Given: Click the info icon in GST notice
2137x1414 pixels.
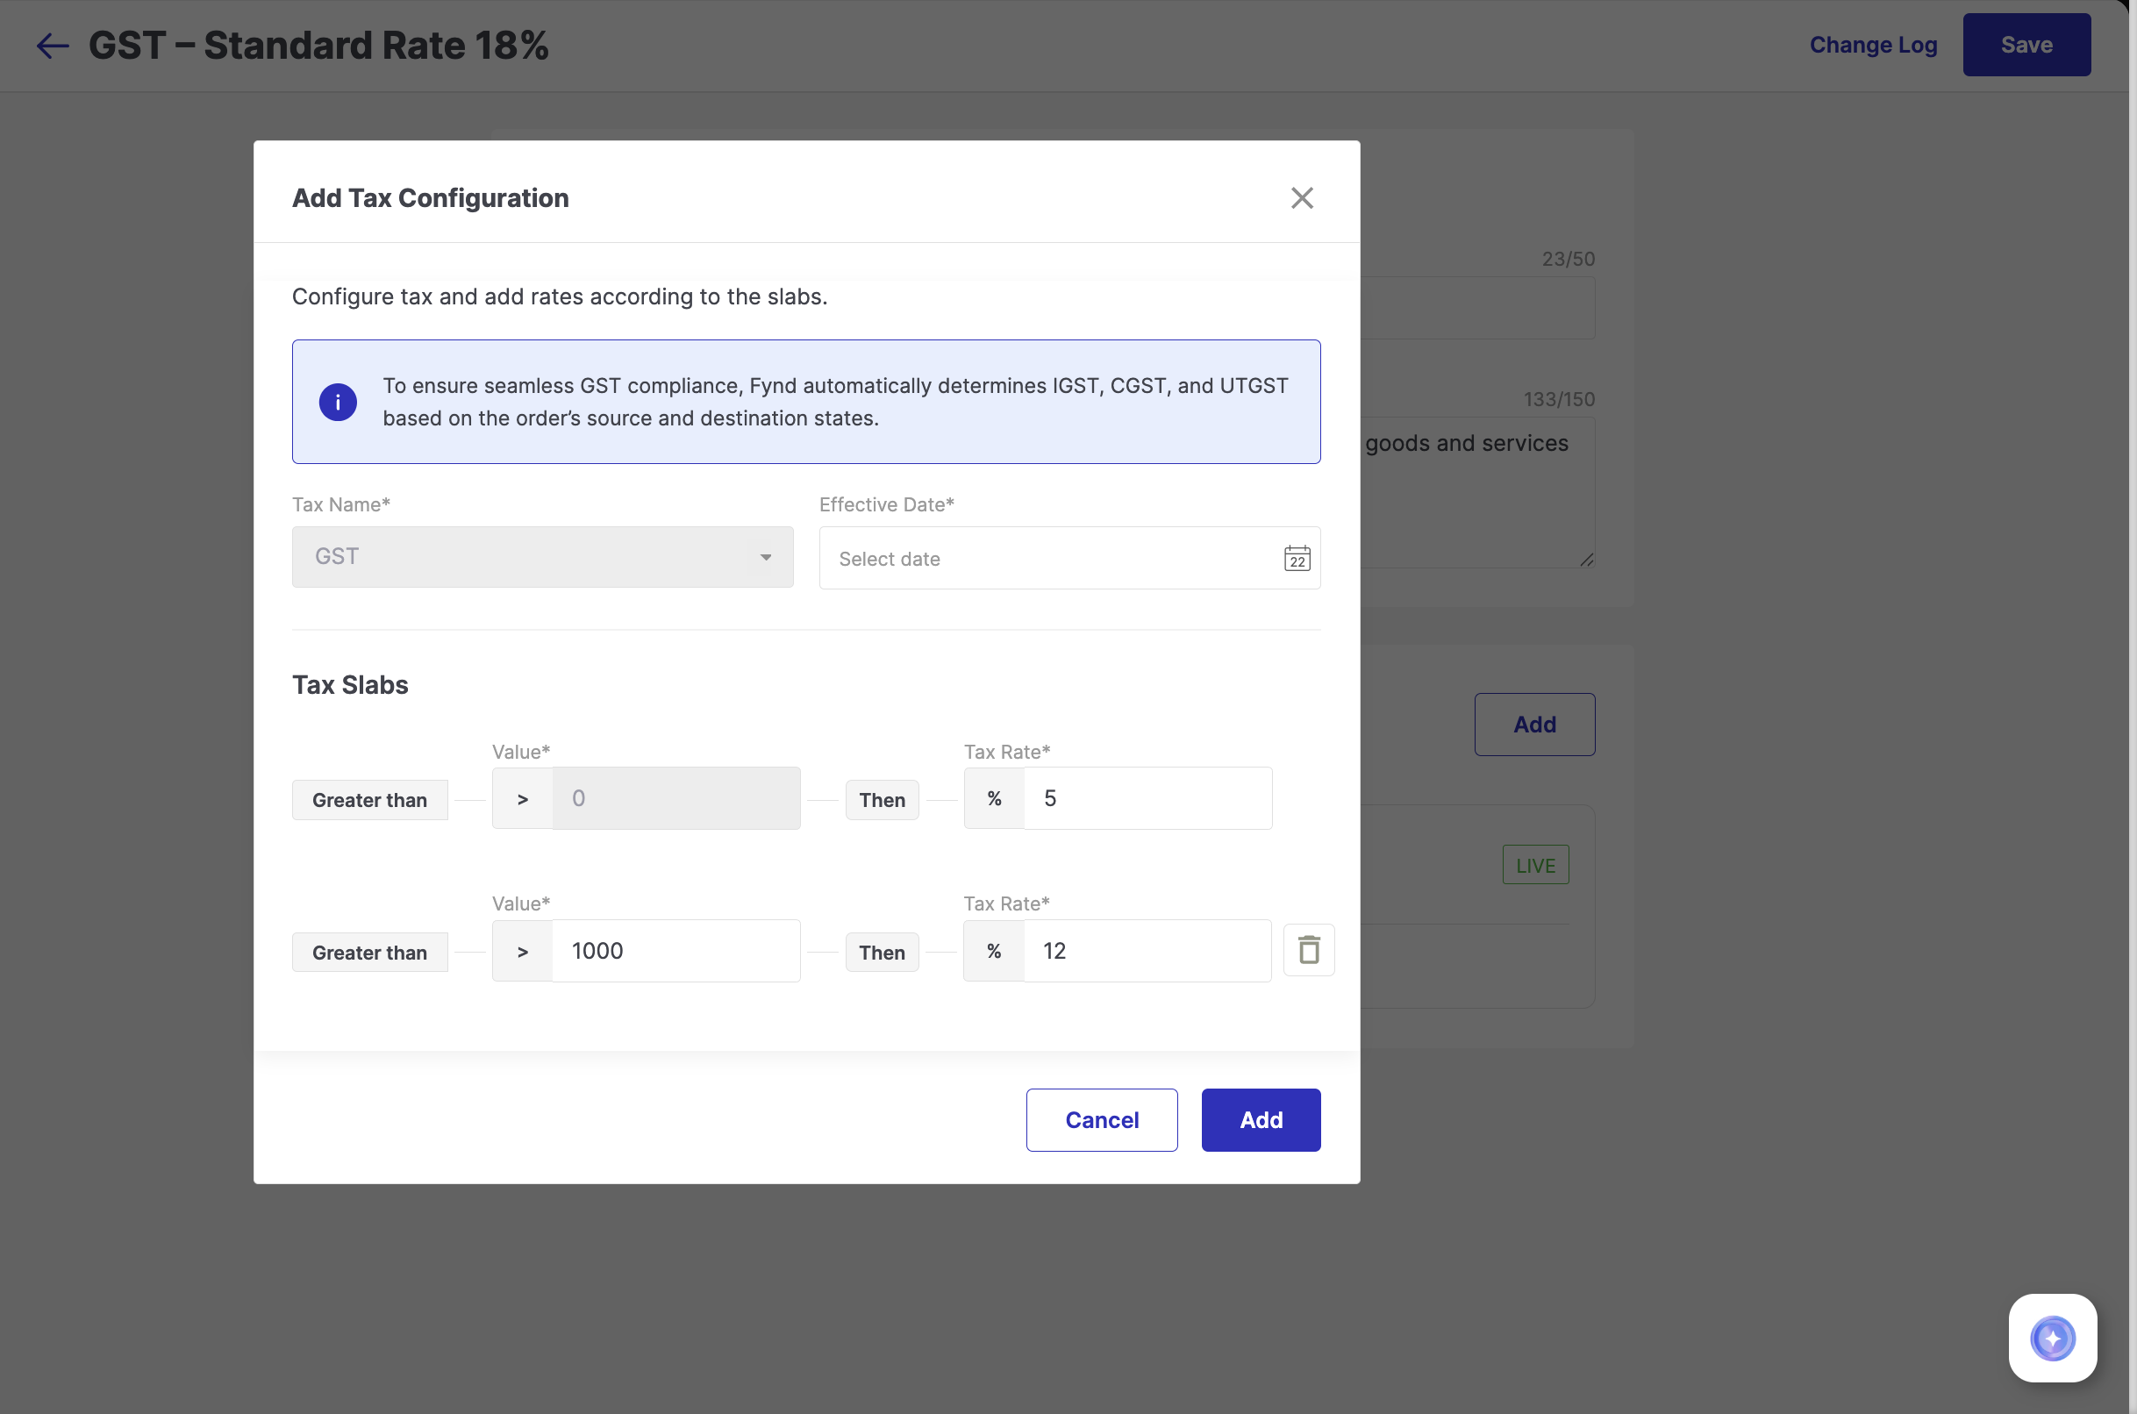Looking at the screenshot, I should click(x=338, y=403).
